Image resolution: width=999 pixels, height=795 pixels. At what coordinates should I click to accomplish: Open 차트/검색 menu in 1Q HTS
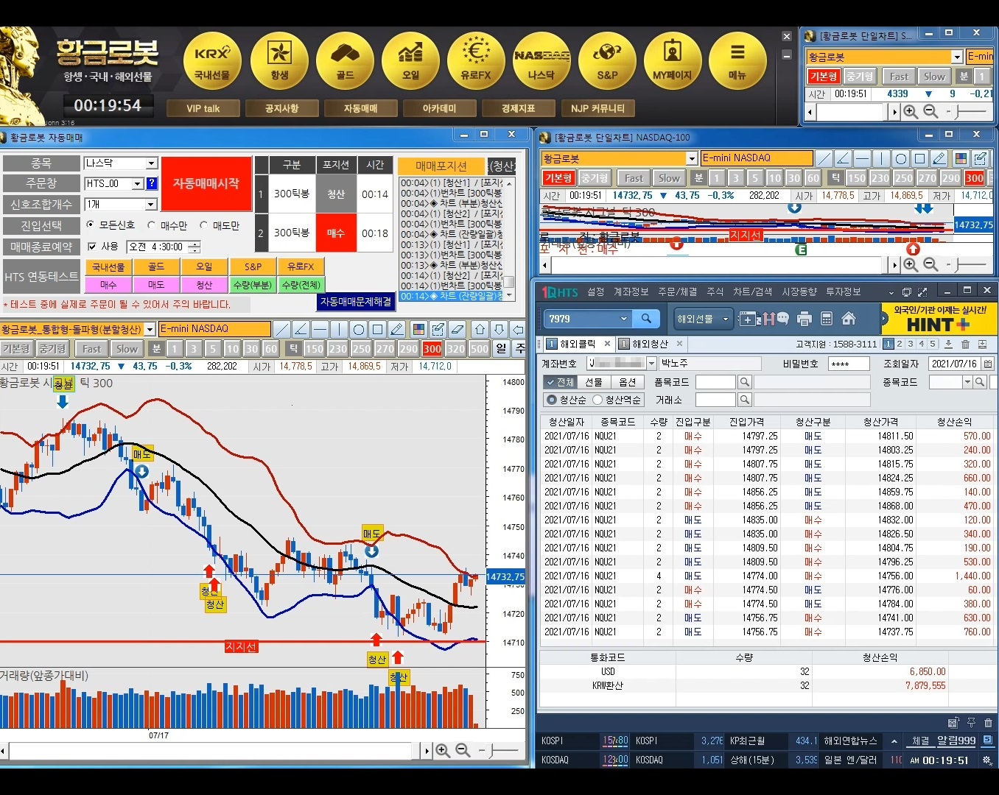753,292
